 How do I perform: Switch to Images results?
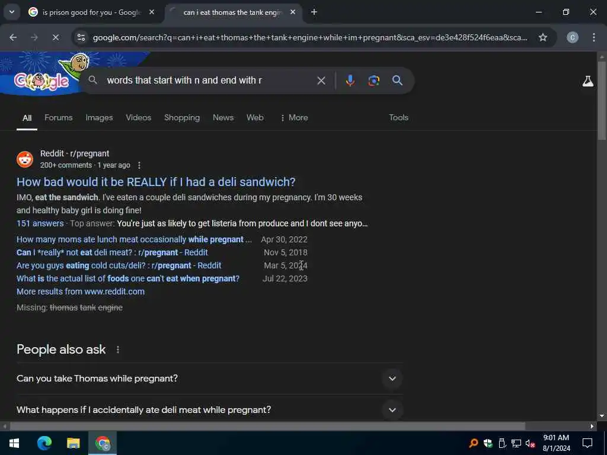click(99, 118)
